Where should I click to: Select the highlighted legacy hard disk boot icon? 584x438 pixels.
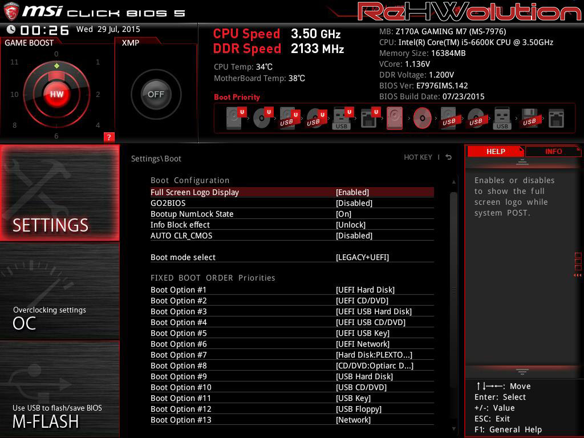tap(395, 119)
